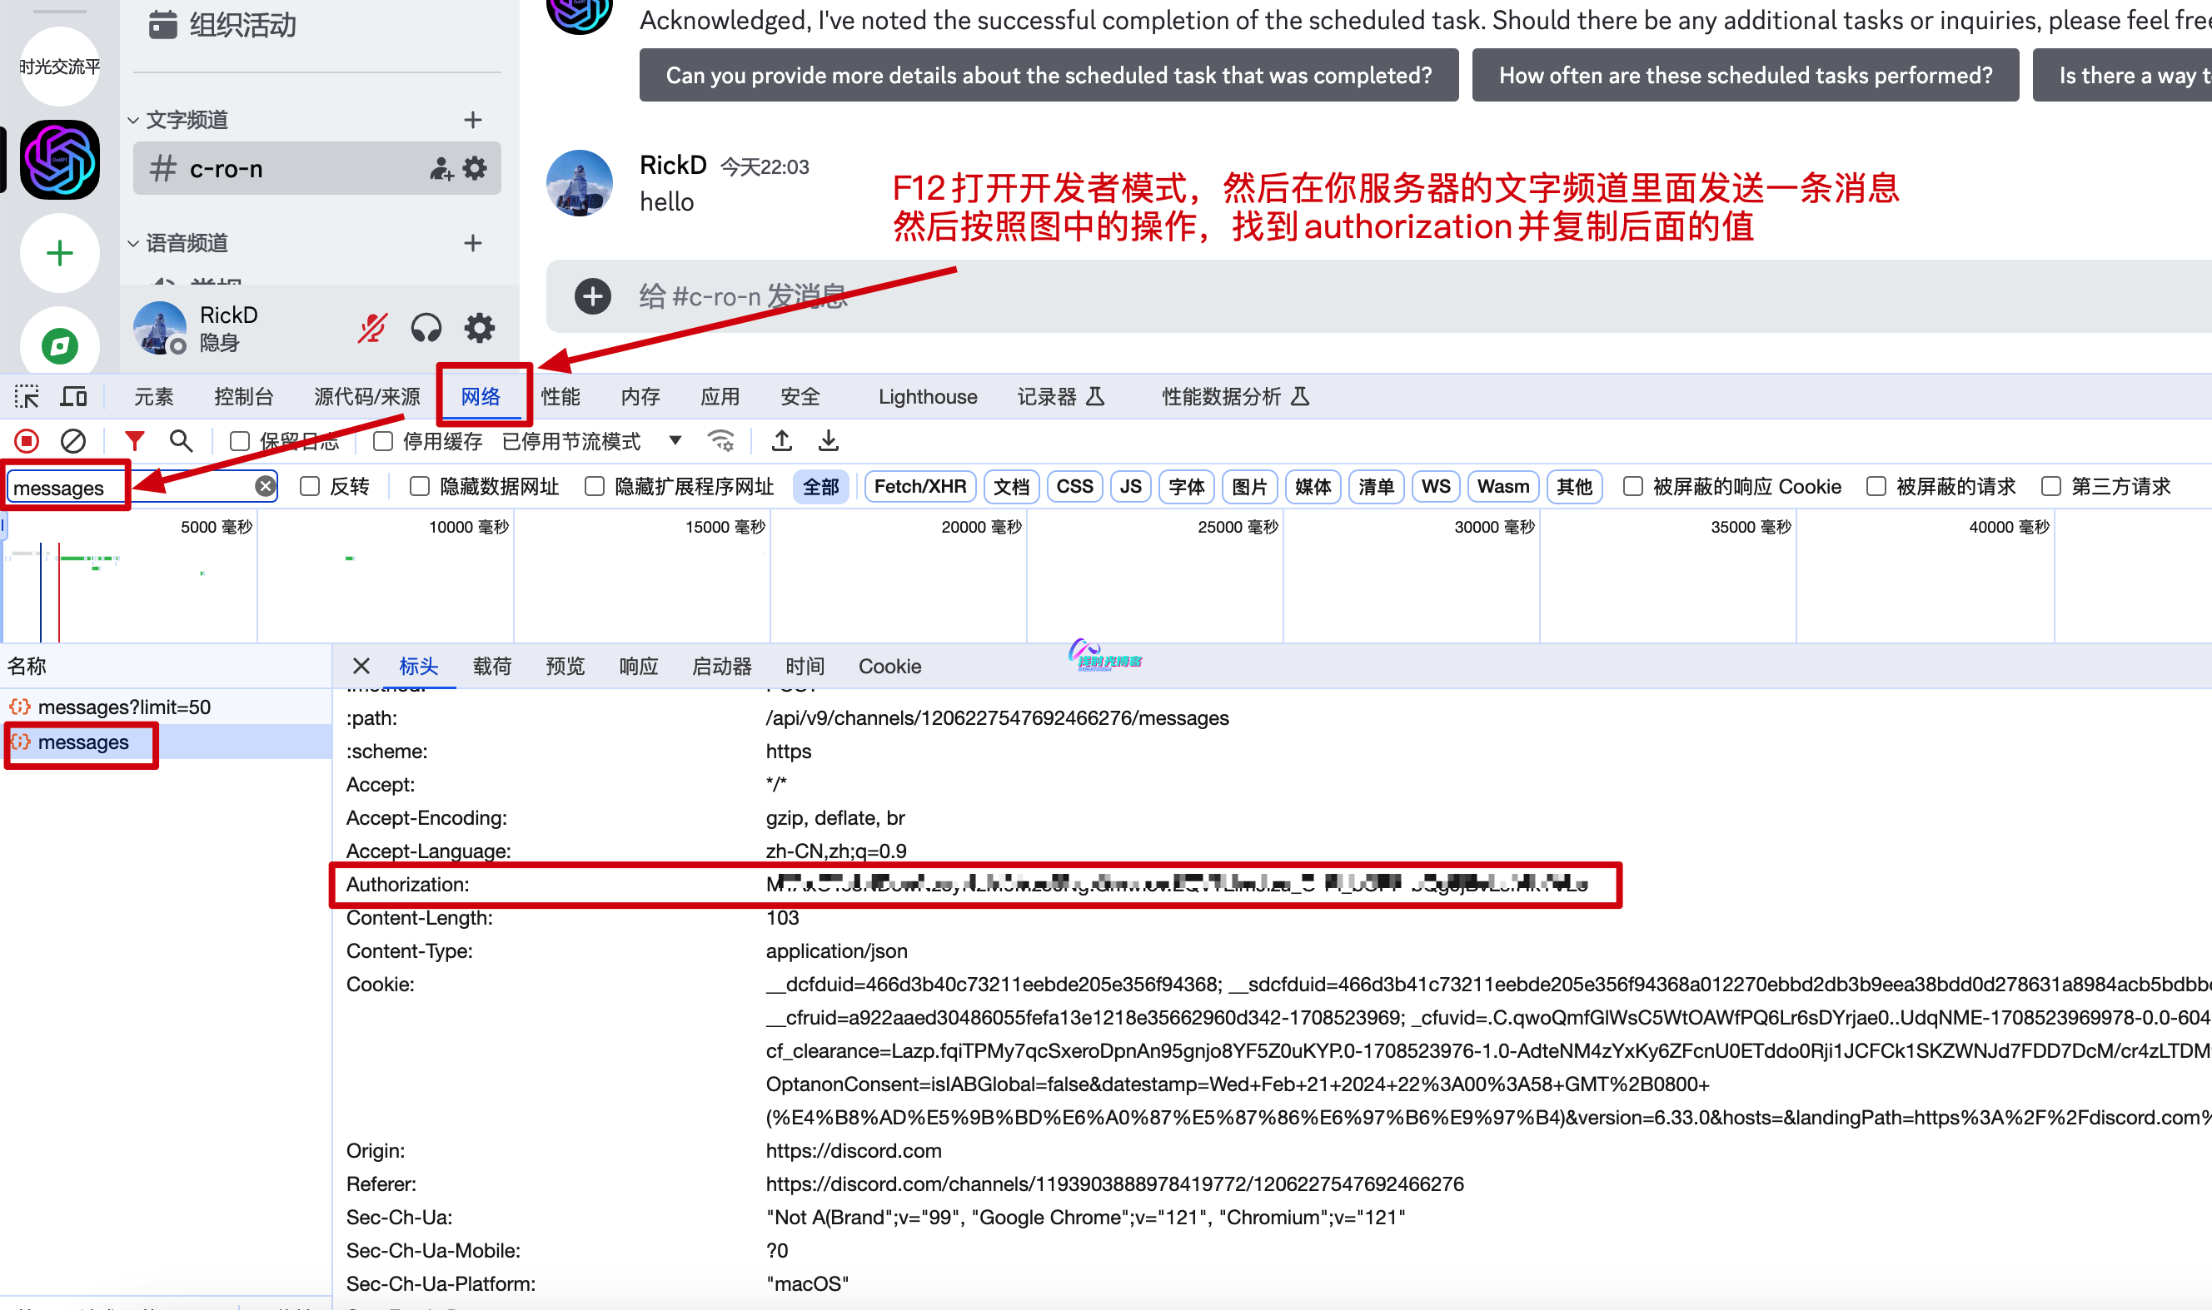Filter requests by 字体
This screenshot has width=2212, height=1310.
[1187, 486]
